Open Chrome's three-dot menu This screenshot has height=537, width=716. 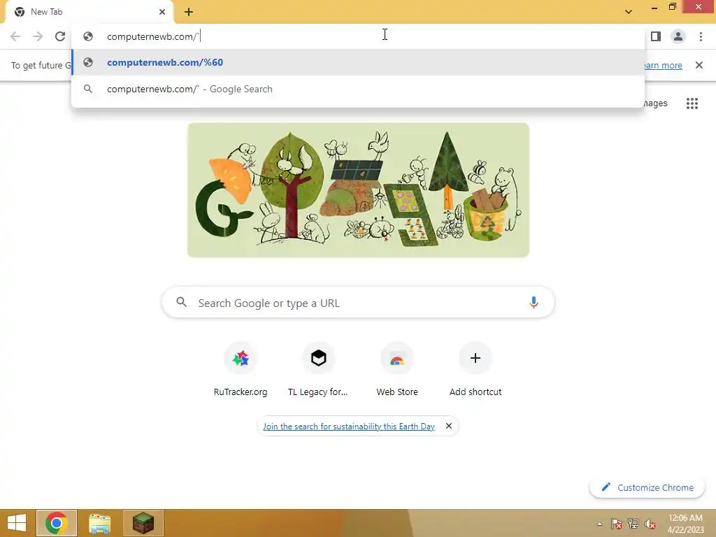(701, 36)
